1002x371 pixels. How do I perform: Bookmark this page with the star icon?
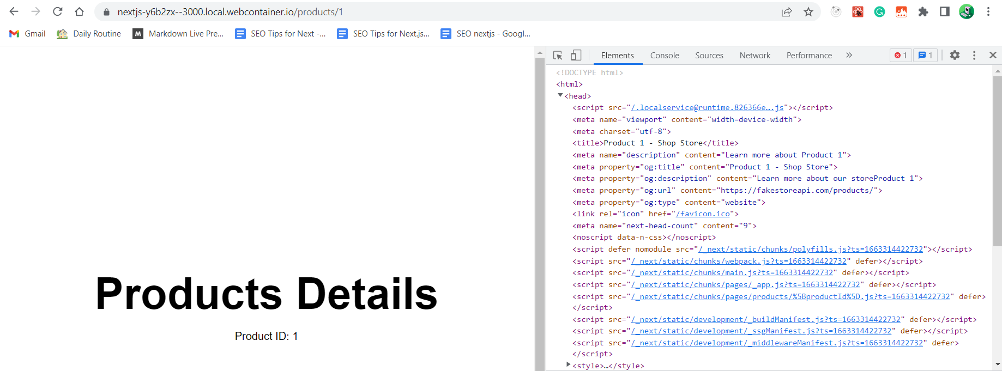coord(808,12)
